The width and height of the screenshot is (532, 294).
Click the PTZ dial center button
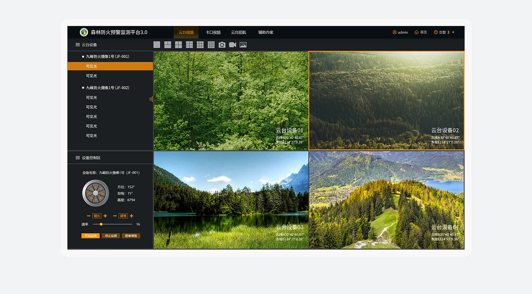pyautogui.click(x=96, y=193)
